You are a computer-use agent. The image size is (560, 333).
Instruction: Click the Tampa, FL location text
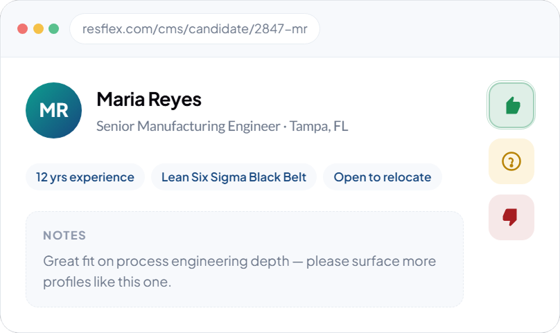(x=319, y=127)
